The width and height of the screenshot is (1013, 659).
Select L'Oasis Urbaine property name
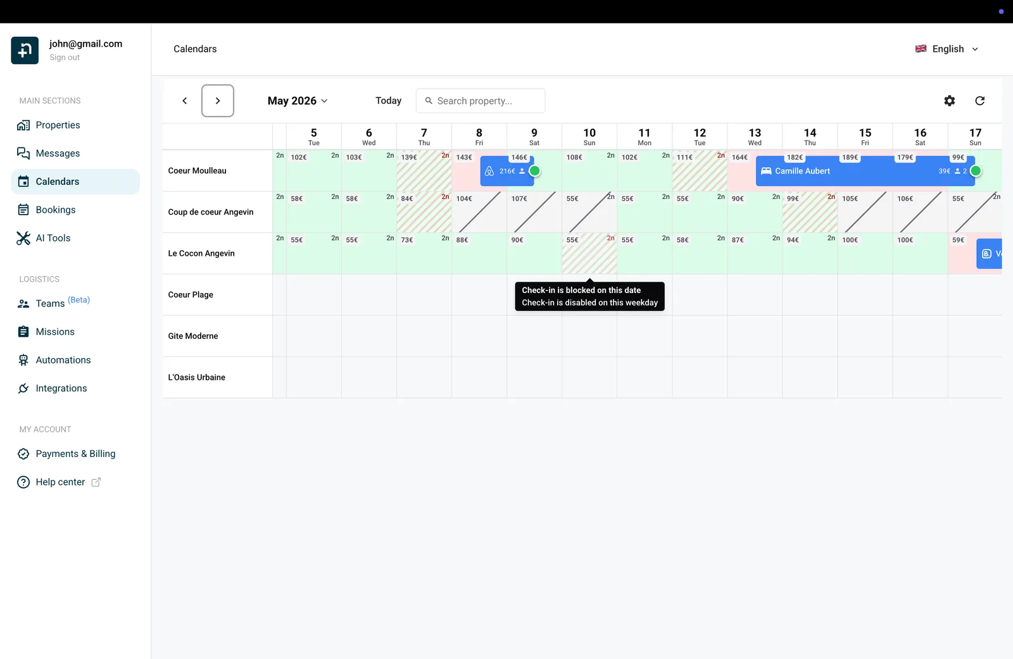pyautogui.click(x=197, y=377)
